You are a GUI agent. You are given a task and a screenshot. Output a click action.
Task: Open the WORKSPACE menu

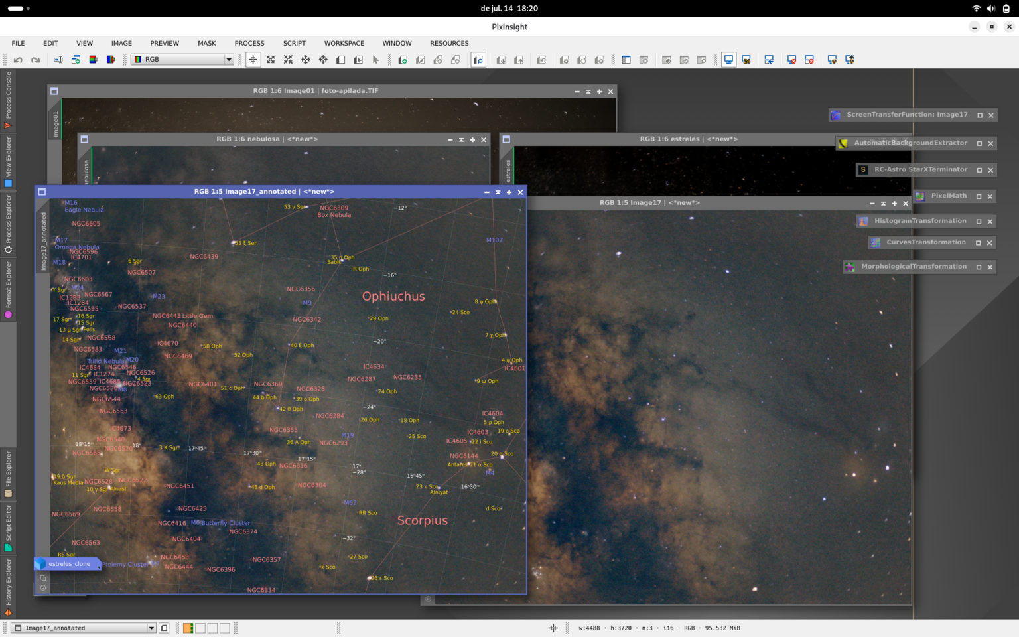[x=344, y=43]
